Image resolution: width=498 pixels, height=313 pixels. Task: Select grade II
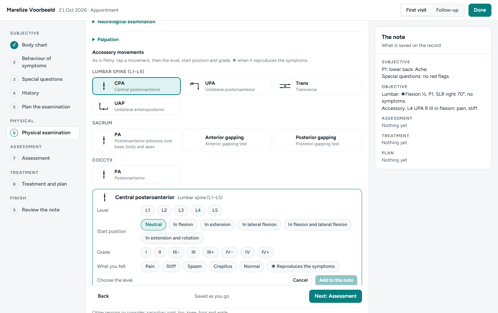160,252
